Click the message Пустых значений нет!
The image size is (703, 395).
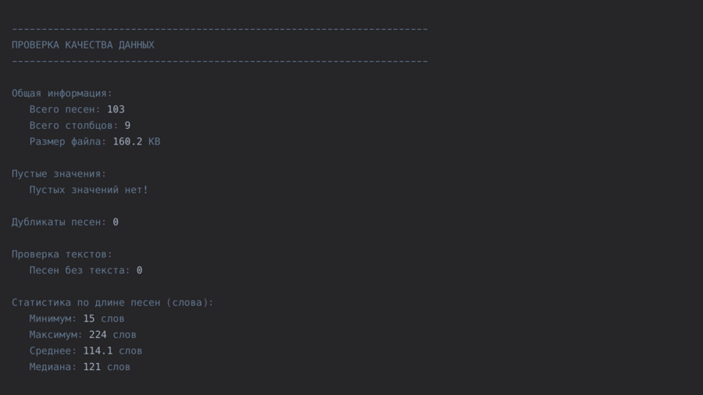[88, 190]
